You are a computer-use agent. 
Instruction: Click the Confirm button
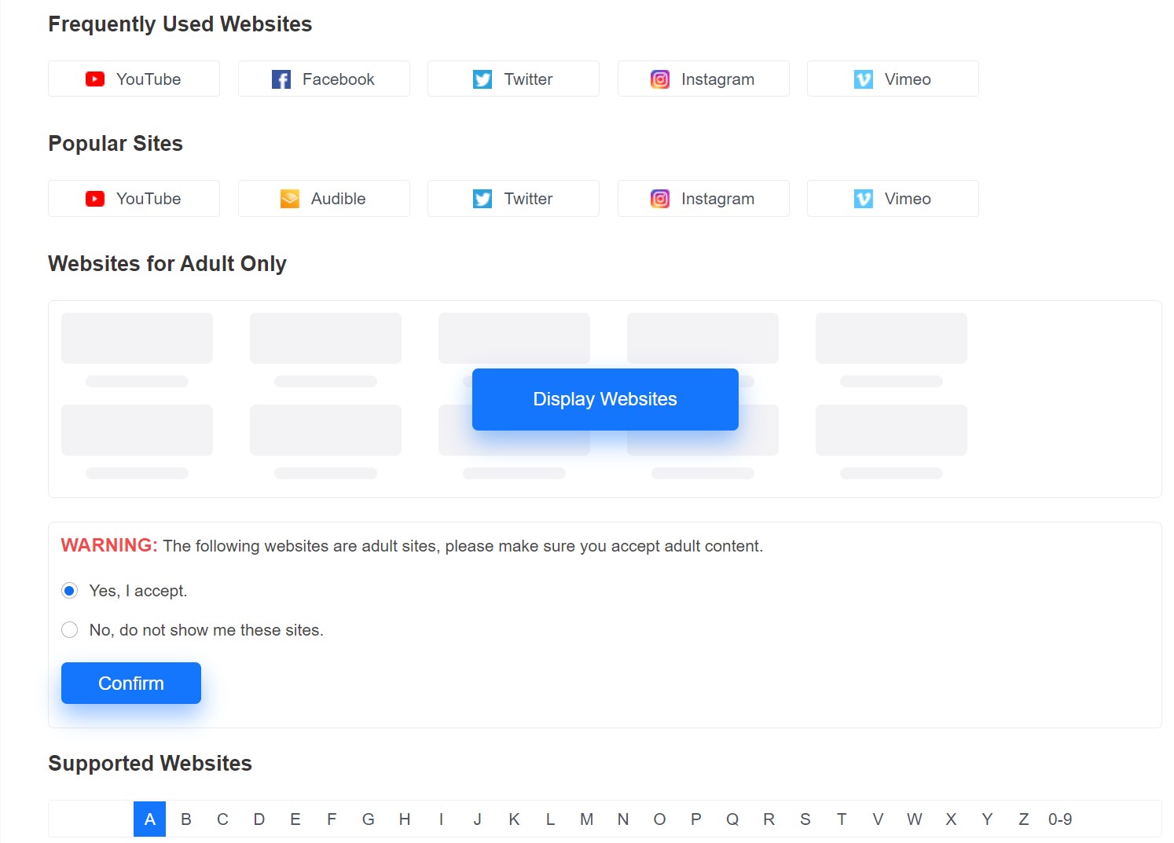point(131,683)
